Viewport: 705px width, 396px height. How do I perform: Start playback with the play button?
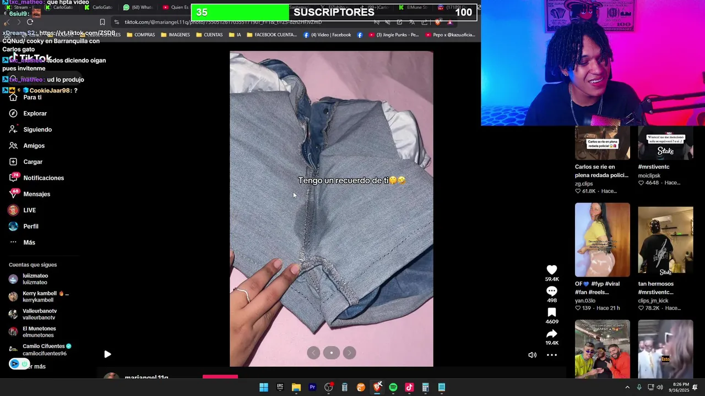coord(107,355)
